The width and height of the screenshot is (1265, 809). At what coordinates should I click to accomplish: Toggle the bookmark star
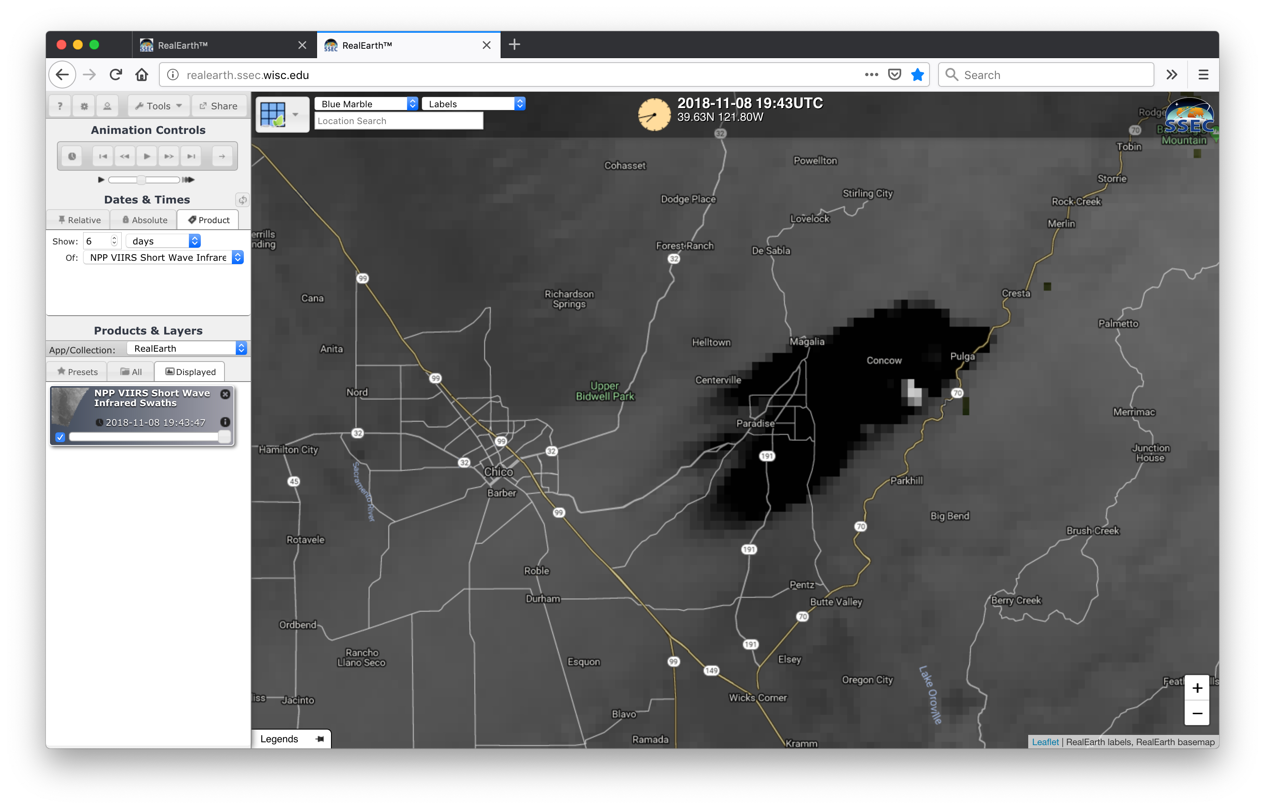click(x=917, y=75)
